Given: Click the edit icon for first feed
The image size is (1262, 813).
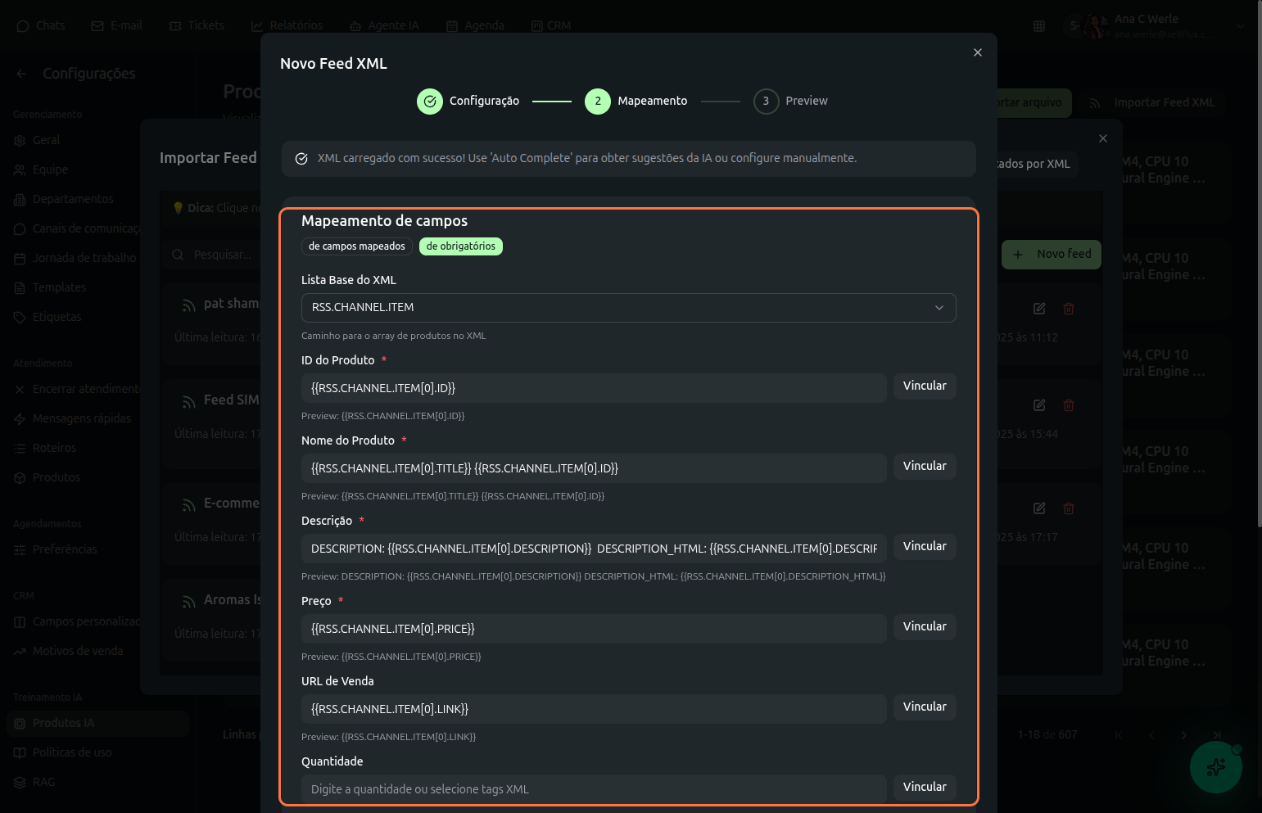Looking at the screenshot, I should pyautogui.click(x=1039, y=309).
